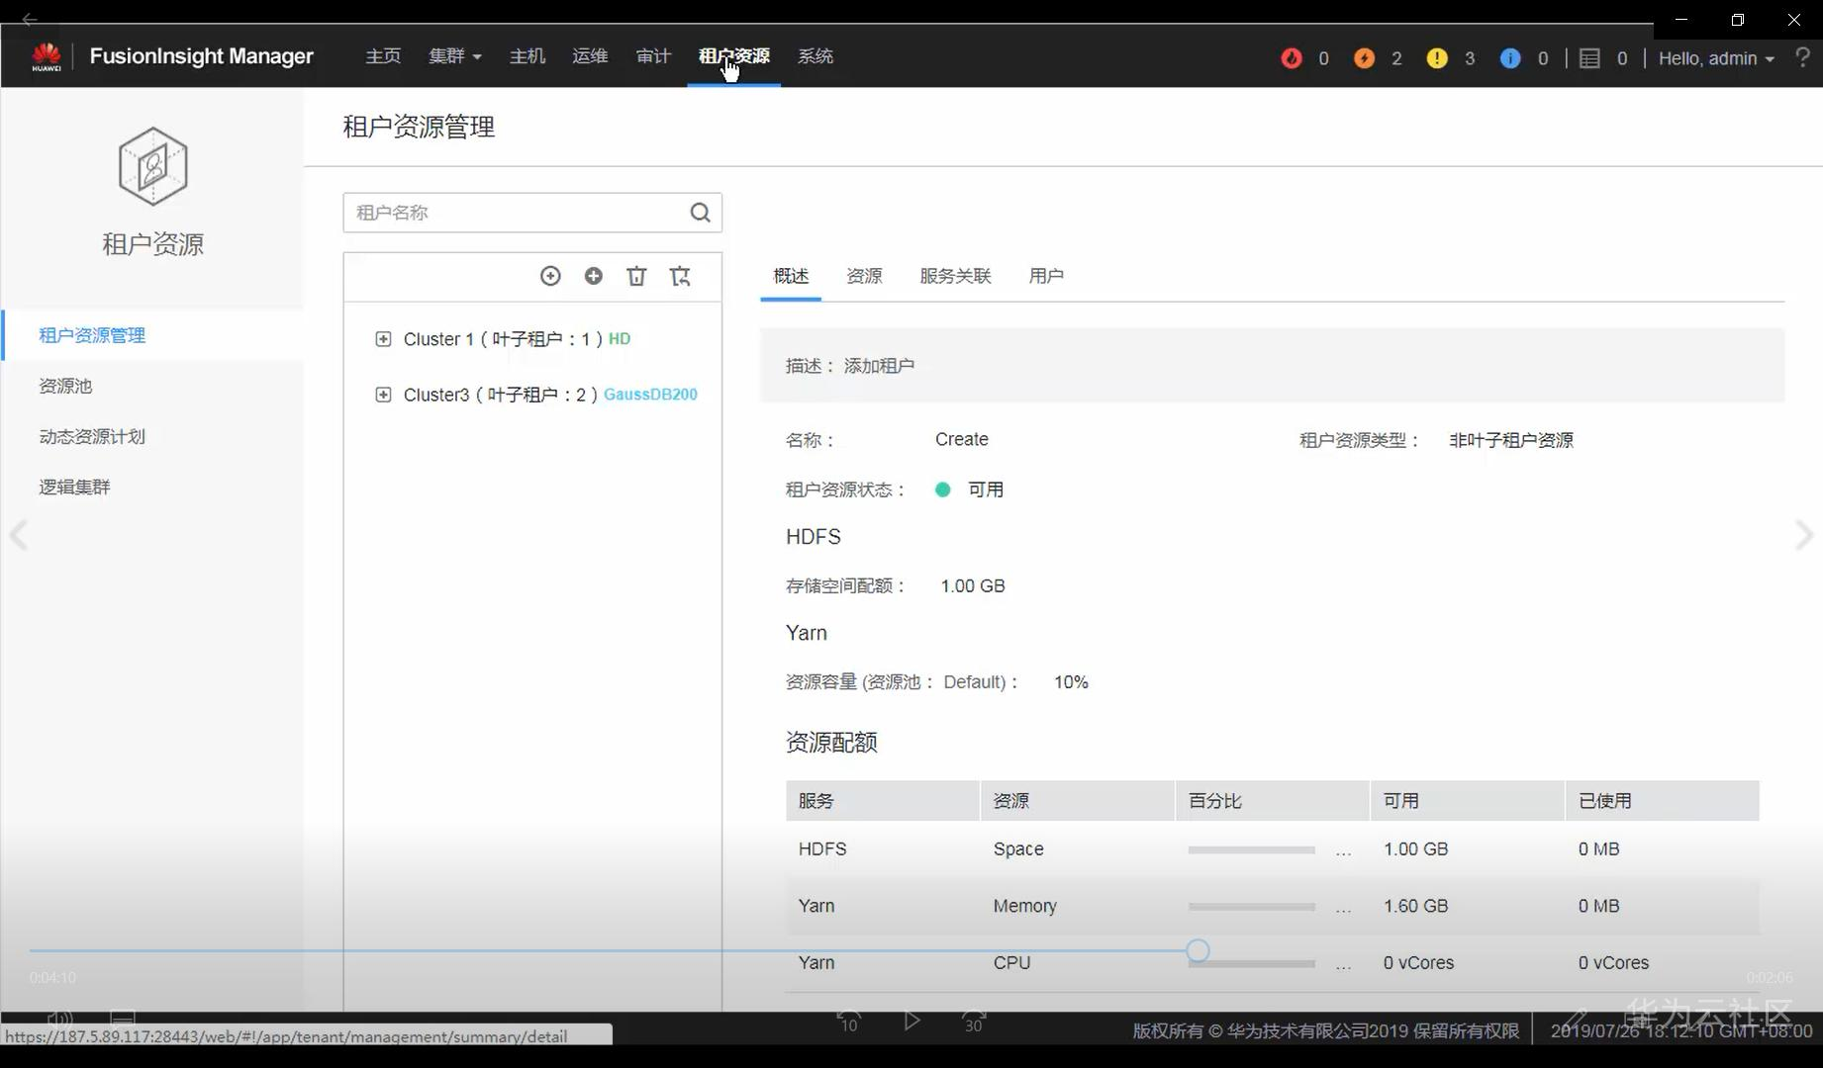The width and height of the screenshot is (1823, 1068).
Task: Click the '10%' resource capacity value
Action: (x=1071, y=682)
